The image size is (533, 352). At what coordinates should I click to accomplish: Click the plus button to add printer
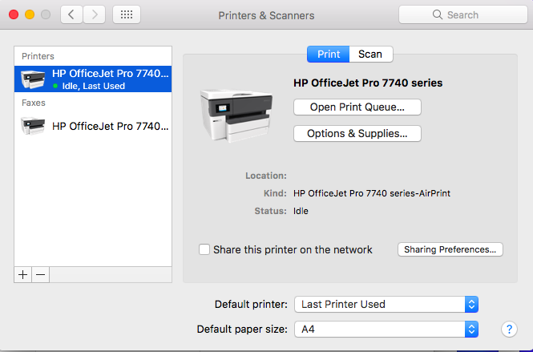point(22,274)
